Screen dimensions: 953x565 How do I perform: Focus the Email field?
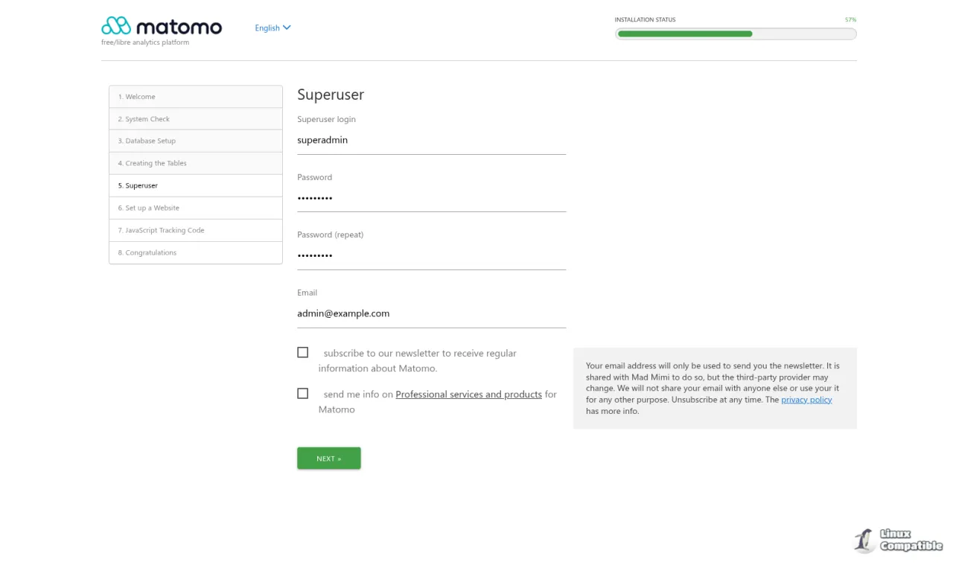(x=431, y=313)
